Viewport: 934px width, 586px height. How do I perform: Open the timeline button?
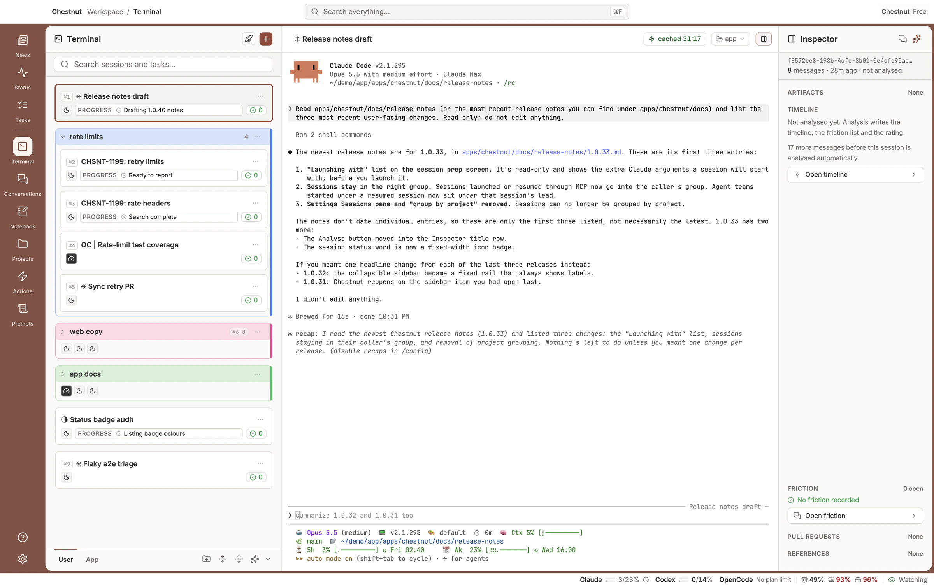point(855,175)
